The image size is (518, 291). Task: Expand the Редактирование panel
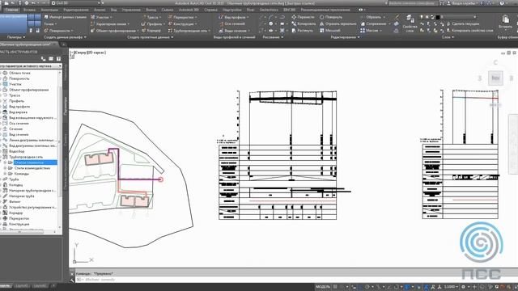pos(346,37)
